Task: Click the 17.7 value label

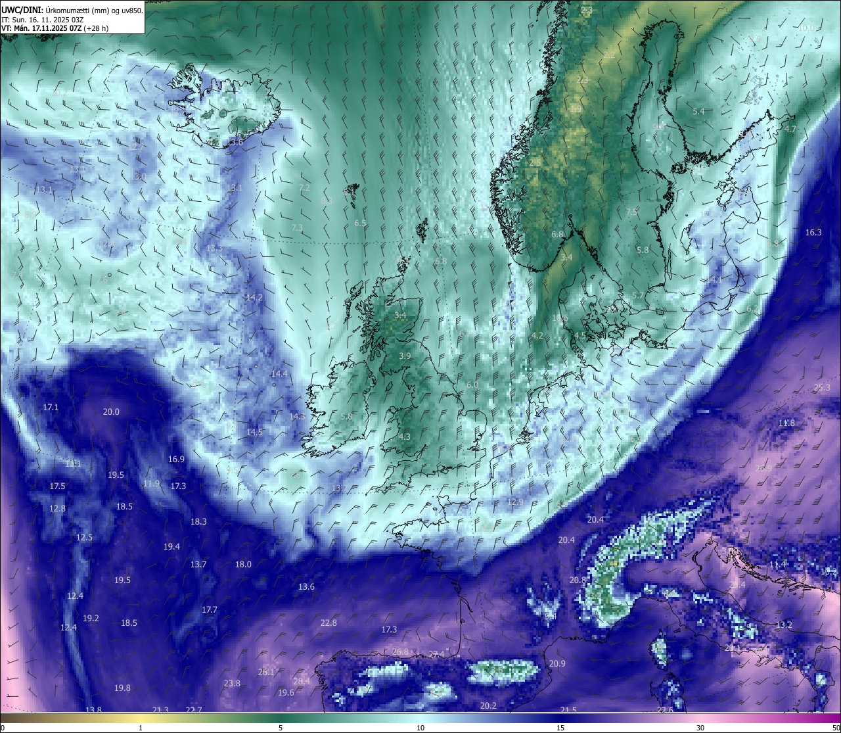Action: point(209,610)
